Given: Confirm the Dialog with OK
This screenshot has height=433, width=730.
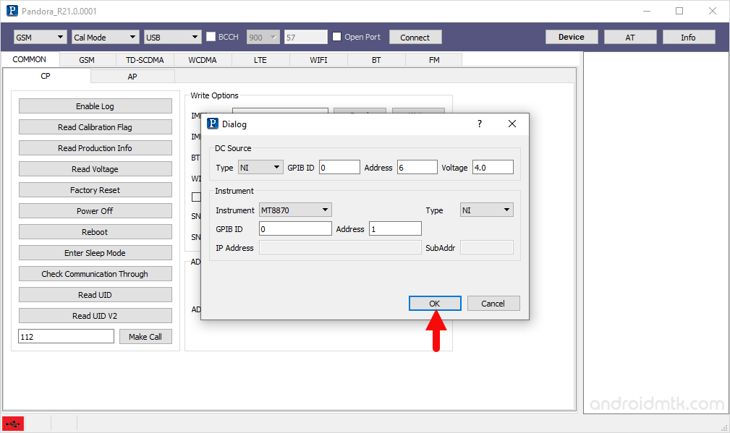Looking at the screenshot, I should [x=434, y=303].
